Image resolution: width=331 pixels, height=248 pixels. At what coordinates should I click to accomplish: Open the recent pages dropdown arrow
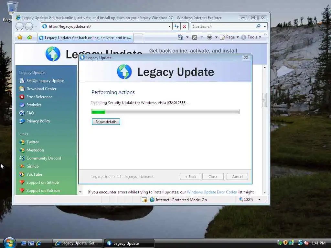(x=36, y=26)
